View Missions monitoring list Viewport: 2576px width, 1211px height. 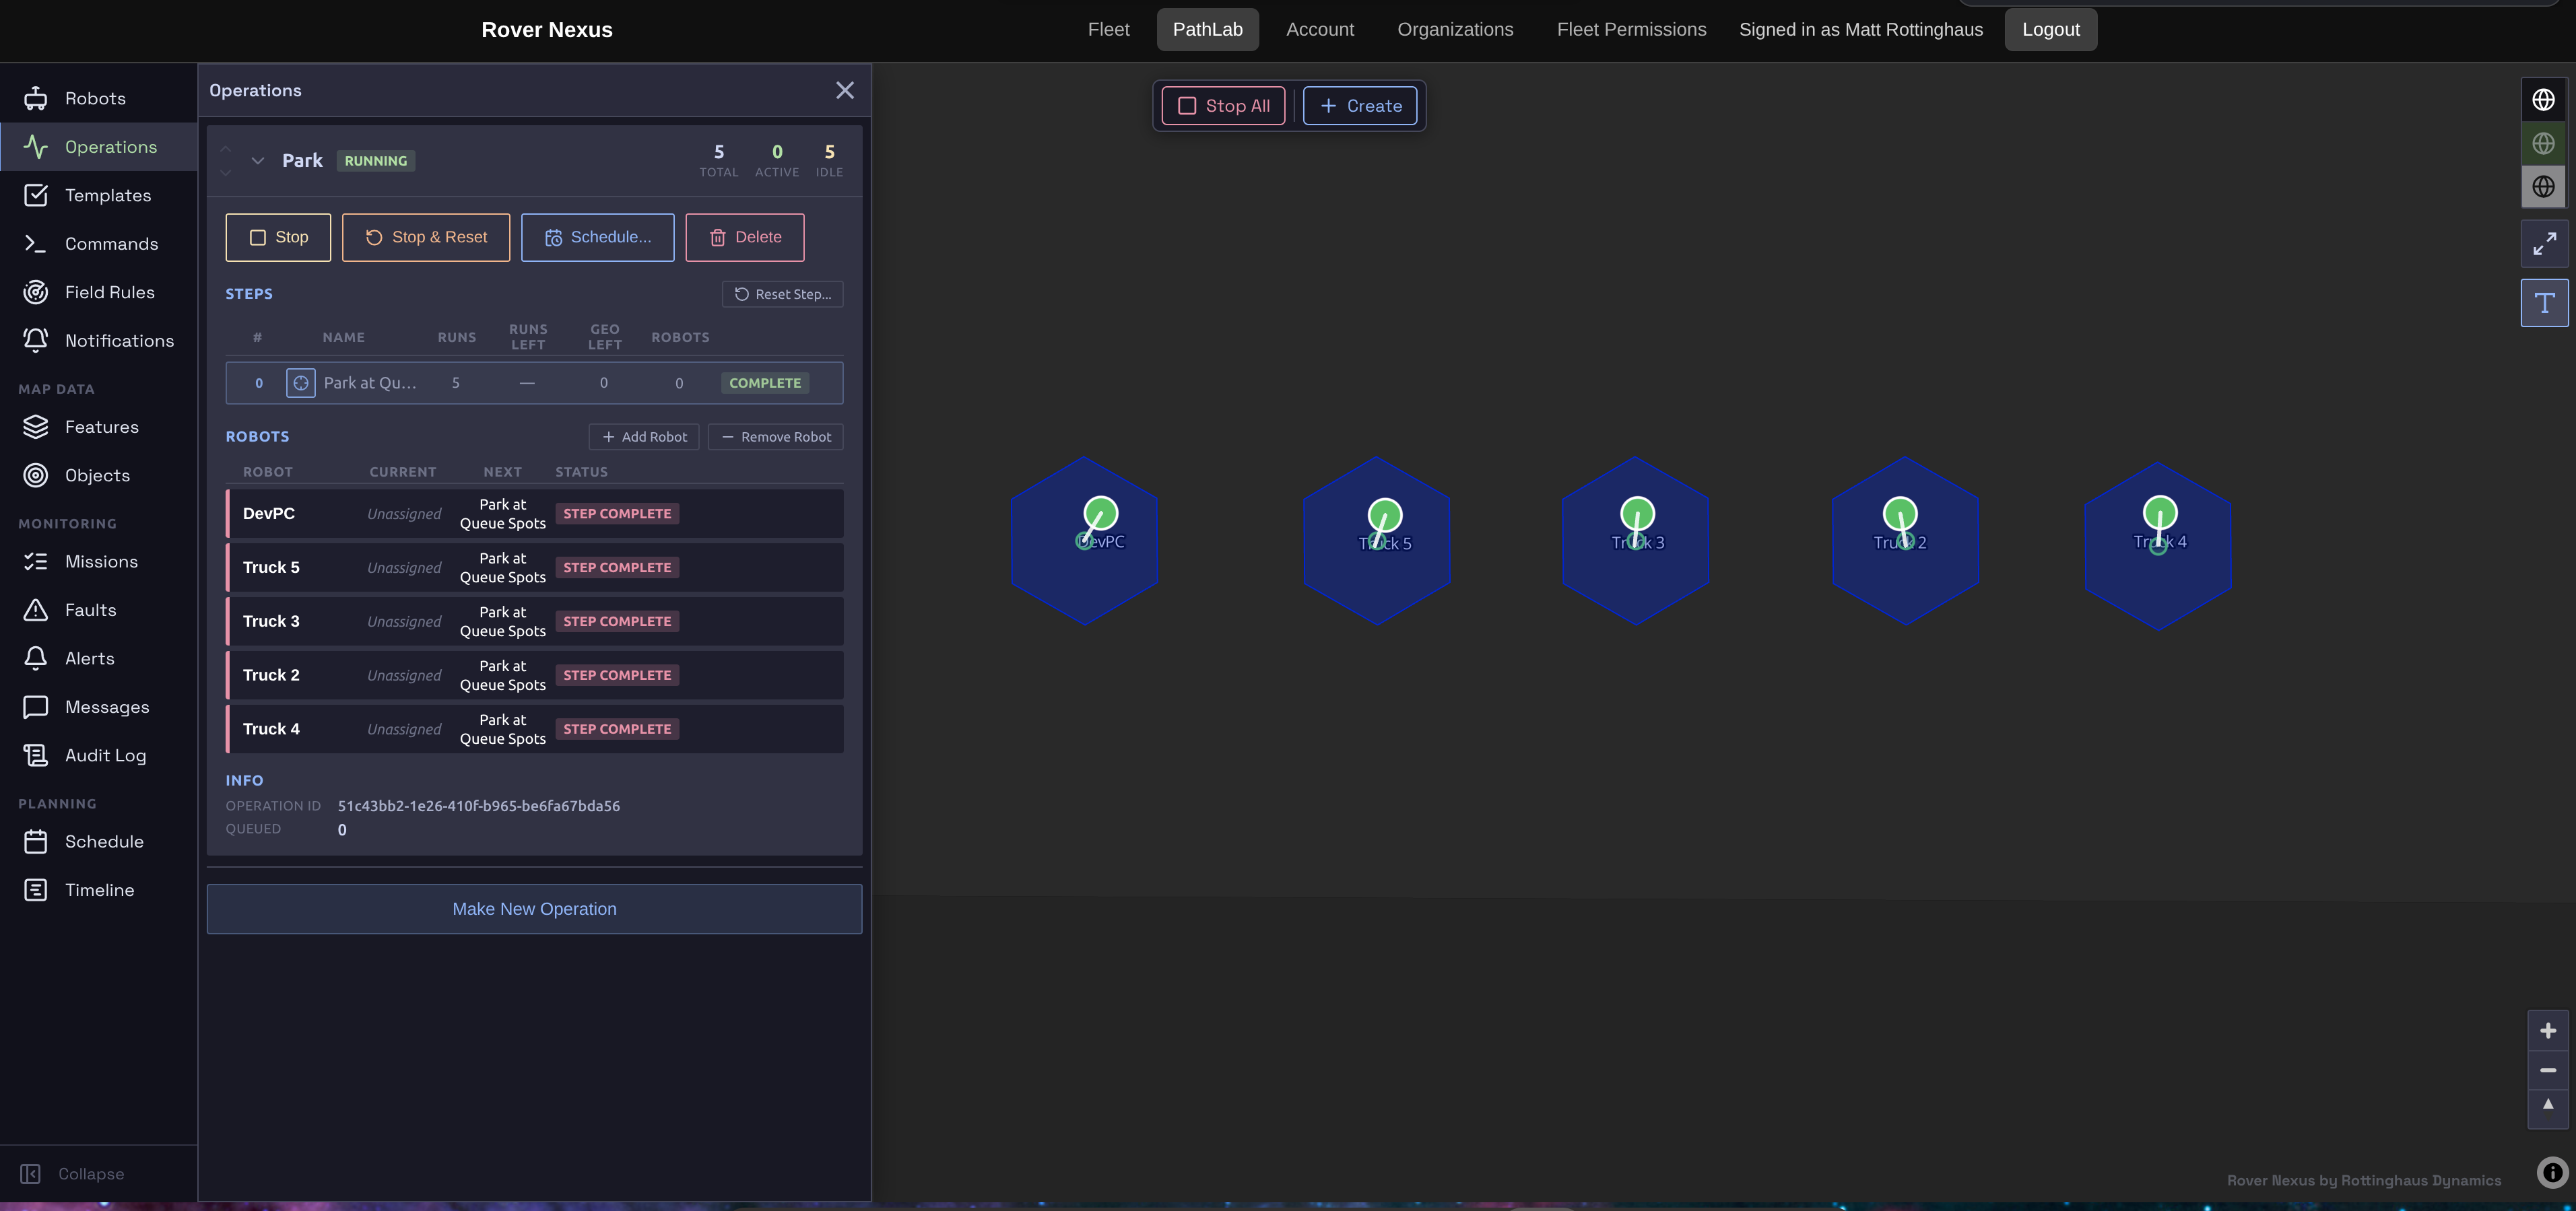coord(98,561)
